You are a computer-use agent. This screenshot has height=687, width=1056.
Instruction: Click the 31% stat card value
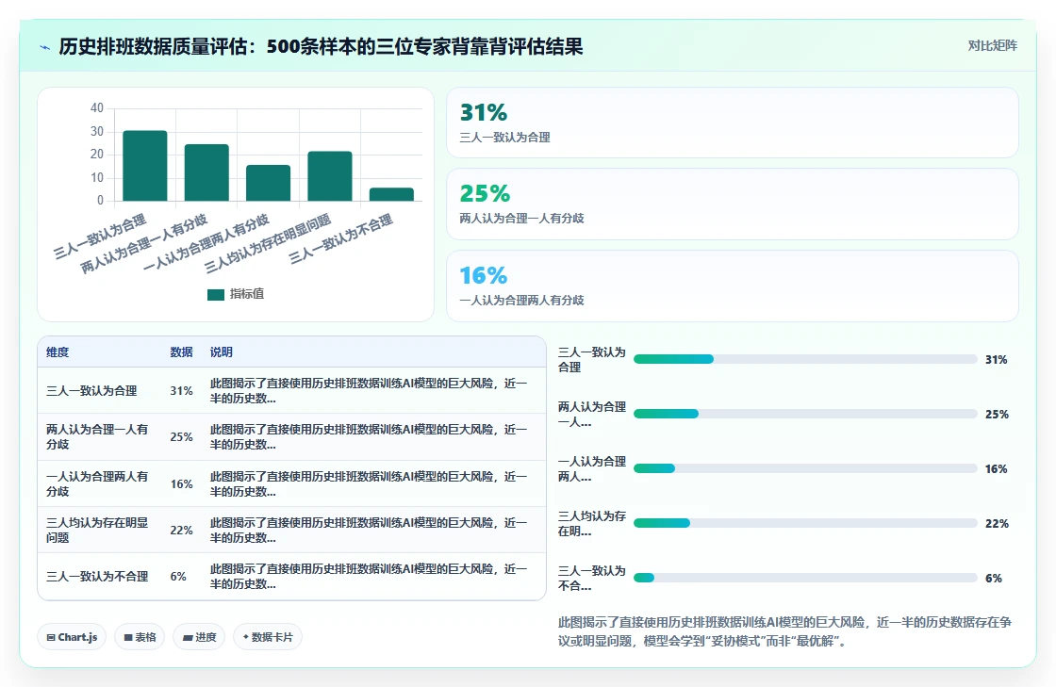pyautogui.click(x=483, y=112)
